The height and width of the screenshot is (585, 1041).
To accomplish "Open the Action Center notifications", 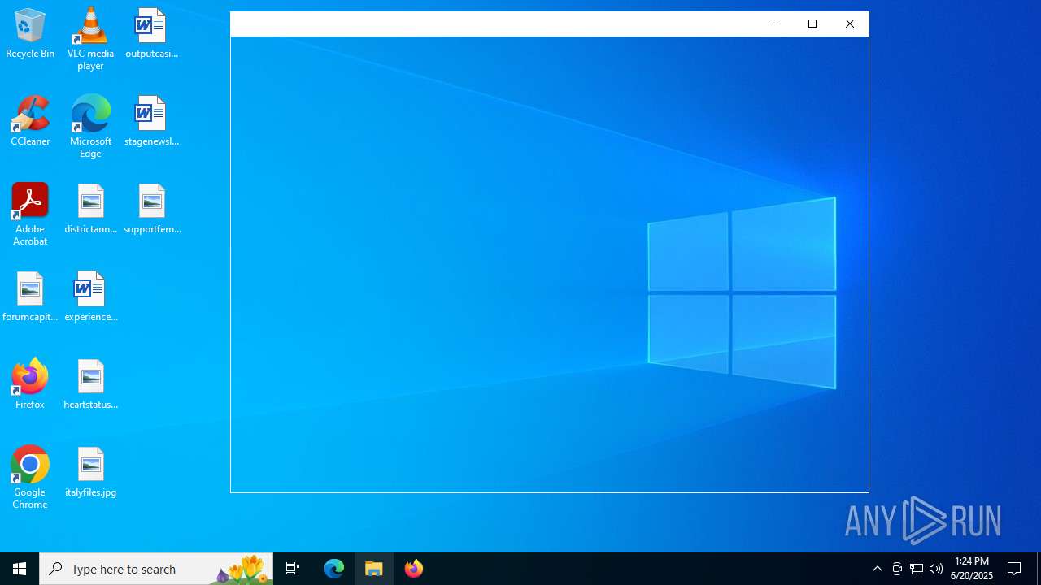I will pos(1014,569).
